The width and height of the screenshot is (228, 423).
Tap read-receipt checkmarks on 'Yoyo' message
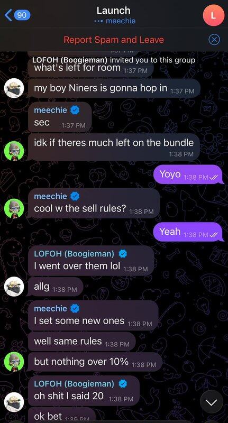[213, 177]
